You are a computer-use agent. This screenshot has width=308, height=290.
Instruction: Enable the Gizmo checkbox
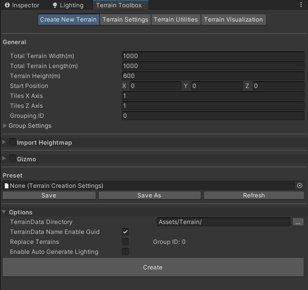click(12, 158)
